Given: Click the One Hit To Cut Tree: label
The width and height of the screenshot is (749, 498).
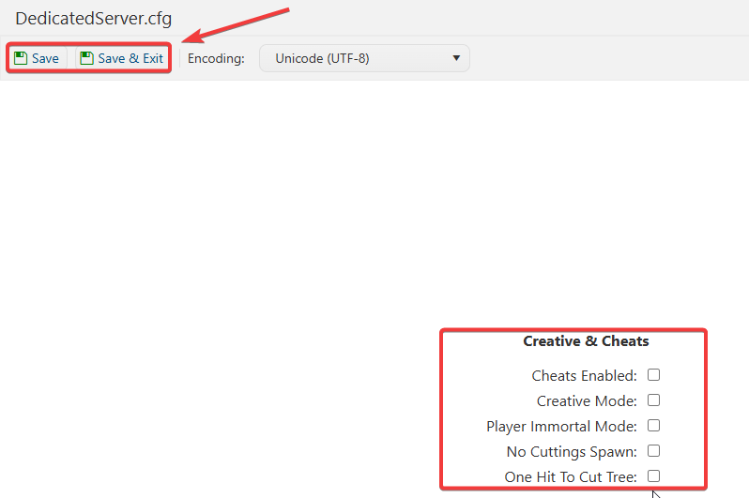Looking at the screenshot, I should (571, 477).
